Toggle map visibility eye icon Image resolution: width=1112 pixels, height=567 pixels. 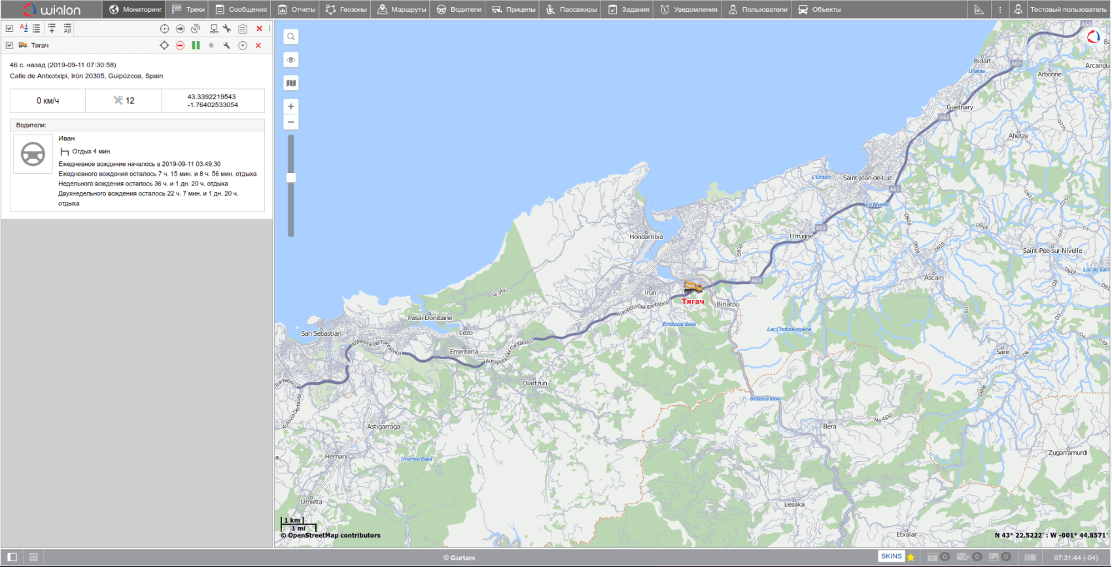[291, 60]
